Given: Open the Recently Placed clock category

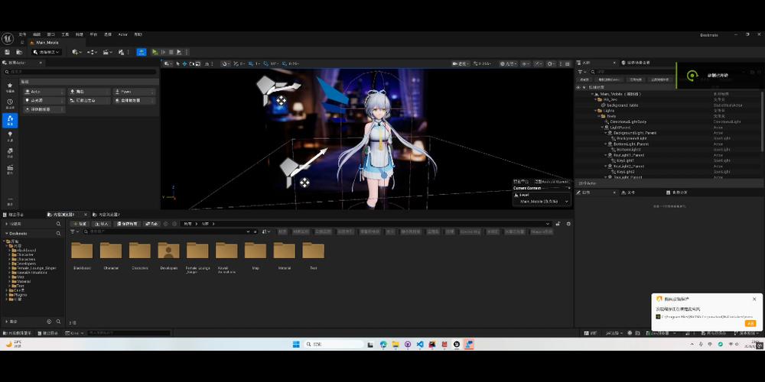Looking at the screenshot, I should 10,103.
